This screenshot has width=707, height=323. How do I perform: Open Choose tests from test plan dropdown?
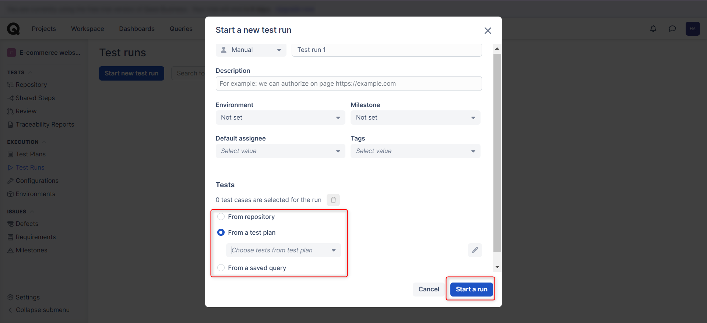click(283, 250)
